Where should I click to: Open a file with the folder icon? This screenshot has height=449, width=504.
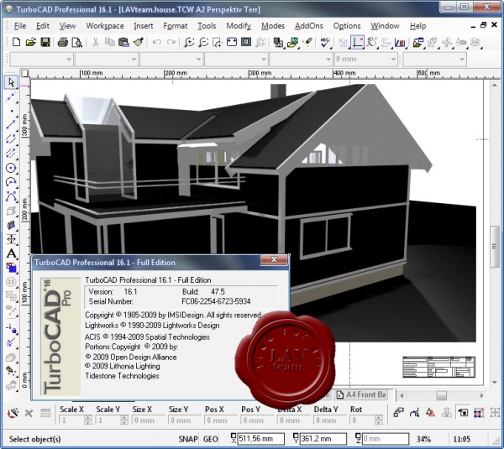pos(30,42)
